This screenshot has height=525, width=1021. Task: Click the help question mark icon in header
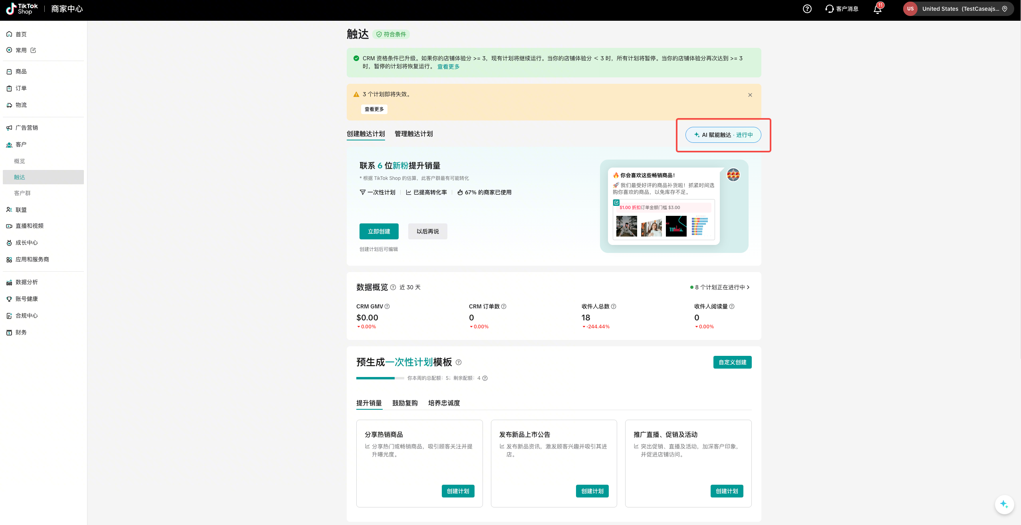pos(807,9)
